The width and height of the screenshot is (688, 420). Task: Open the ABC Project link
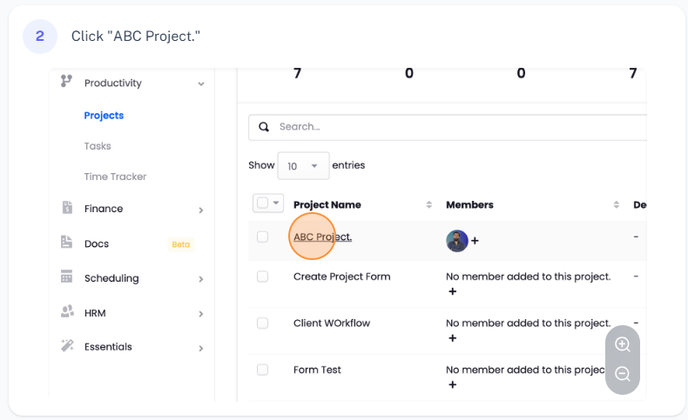coord(322,237)
